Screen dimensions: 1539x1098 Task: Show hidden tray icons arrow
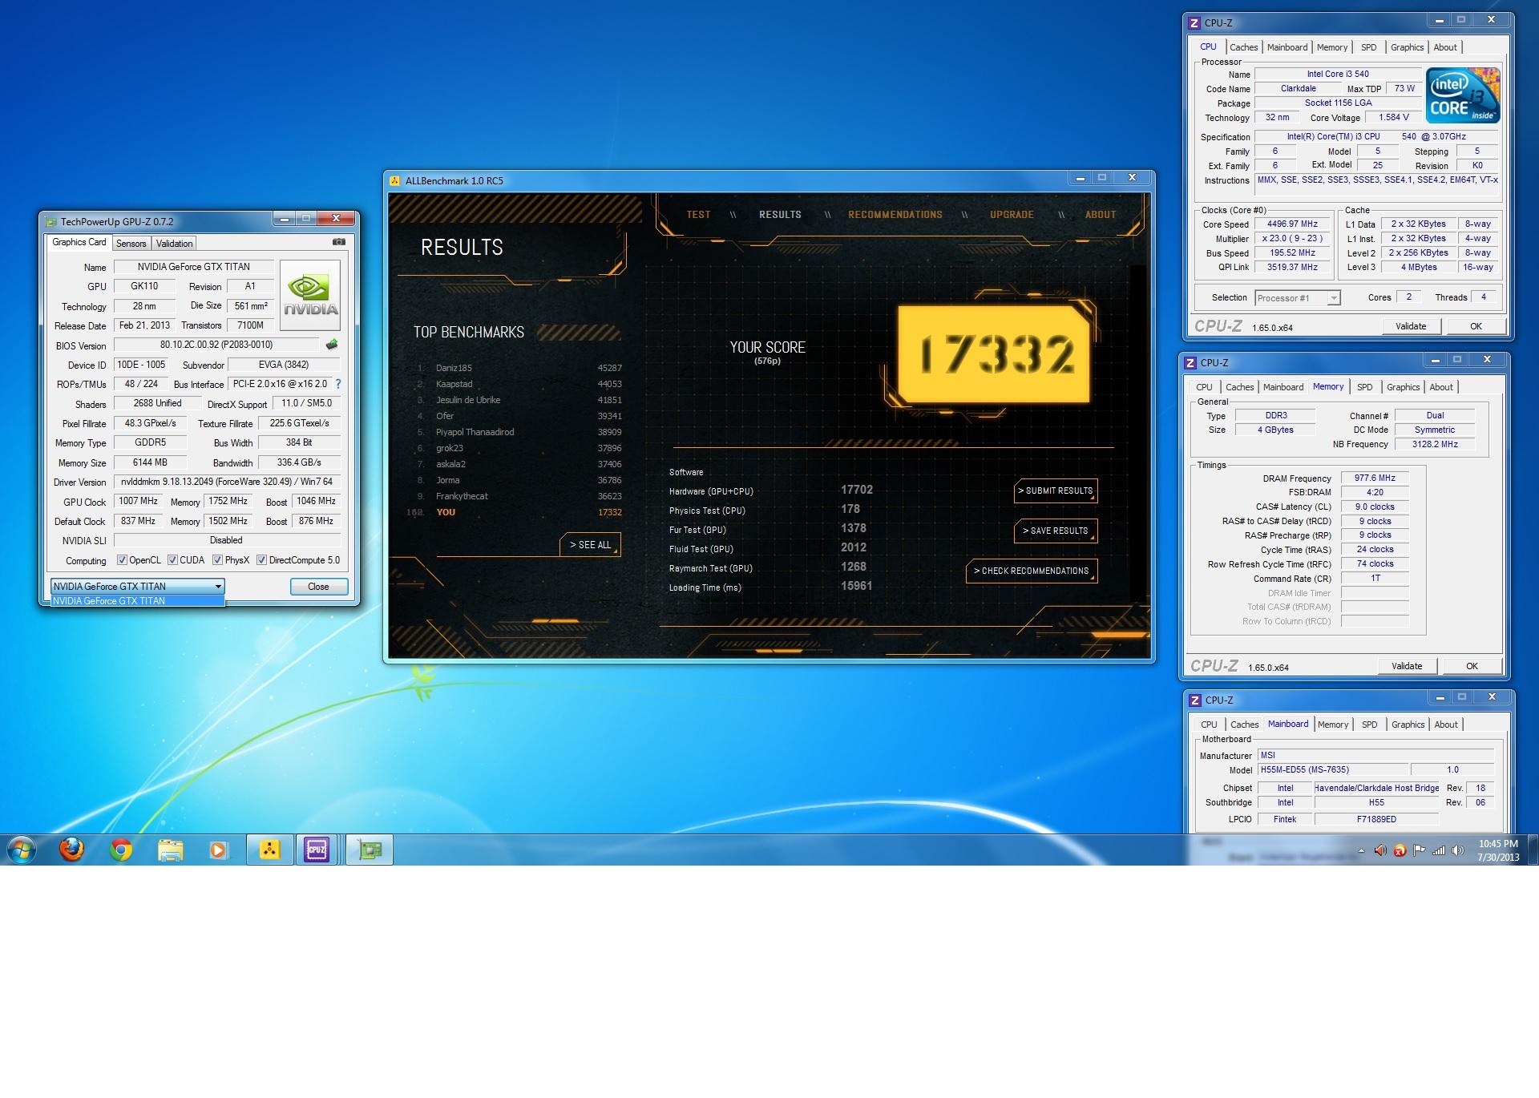(1361, 850)
